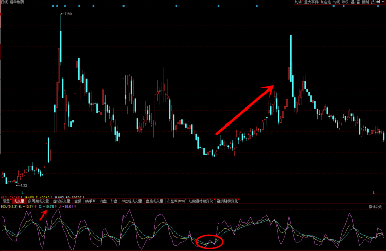Screen dimensions: 386x251
Task: Switch to 融资融券变化 tab
Action: click(227, 201)
